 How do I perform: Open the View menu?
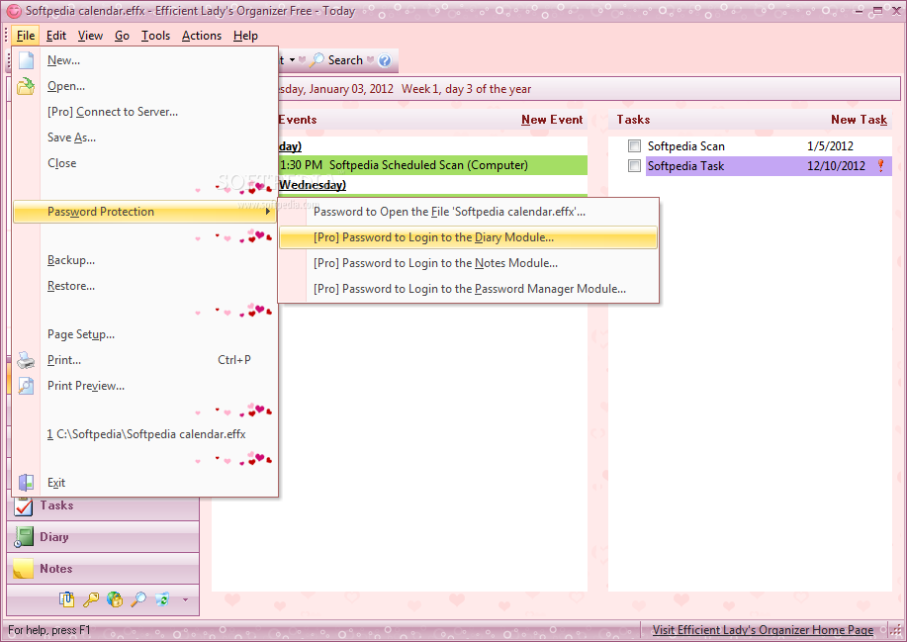click(x=90, y=36)
